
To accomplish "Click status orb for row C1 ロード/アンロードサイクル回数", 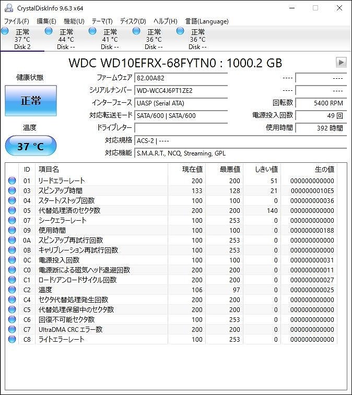I will coord(12,280).
